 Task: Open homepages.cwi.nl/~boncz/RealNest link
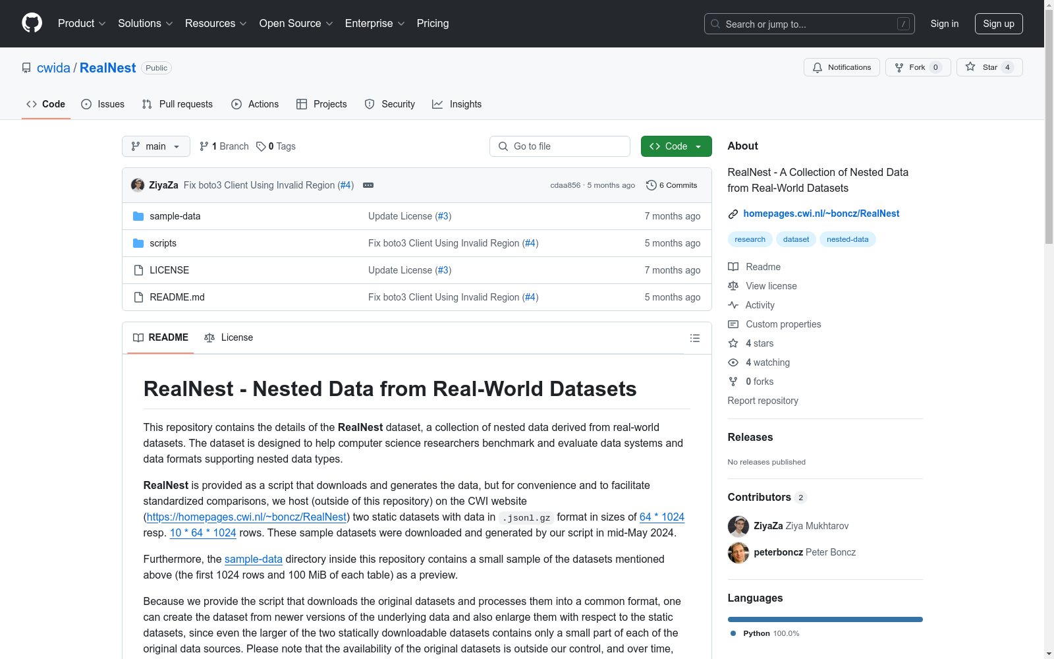click(x=821, y=214)
